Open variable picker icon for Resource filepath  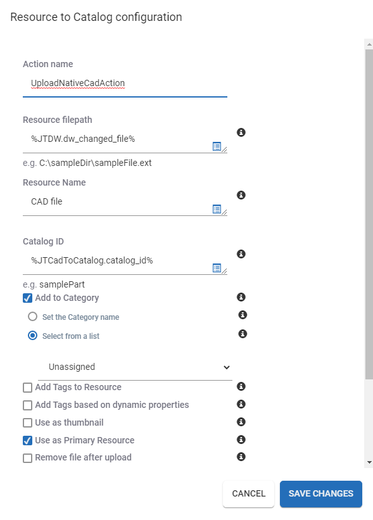[x=217, y=146]
